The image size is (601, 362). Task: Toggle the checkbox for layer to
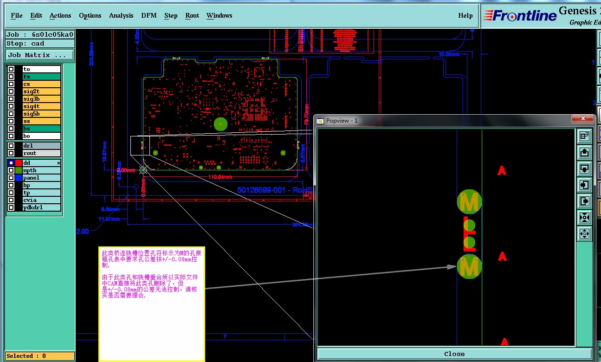(x=11, y=69)
